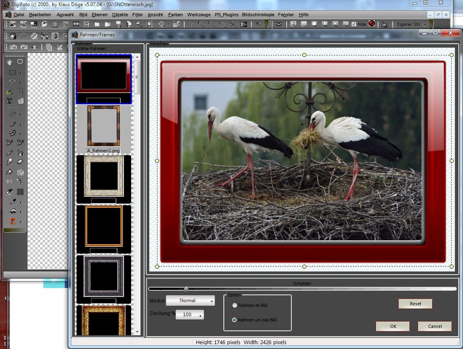Select 'Rahmen im Bild' radio option

pyautogui.click(x=235, y=305)
